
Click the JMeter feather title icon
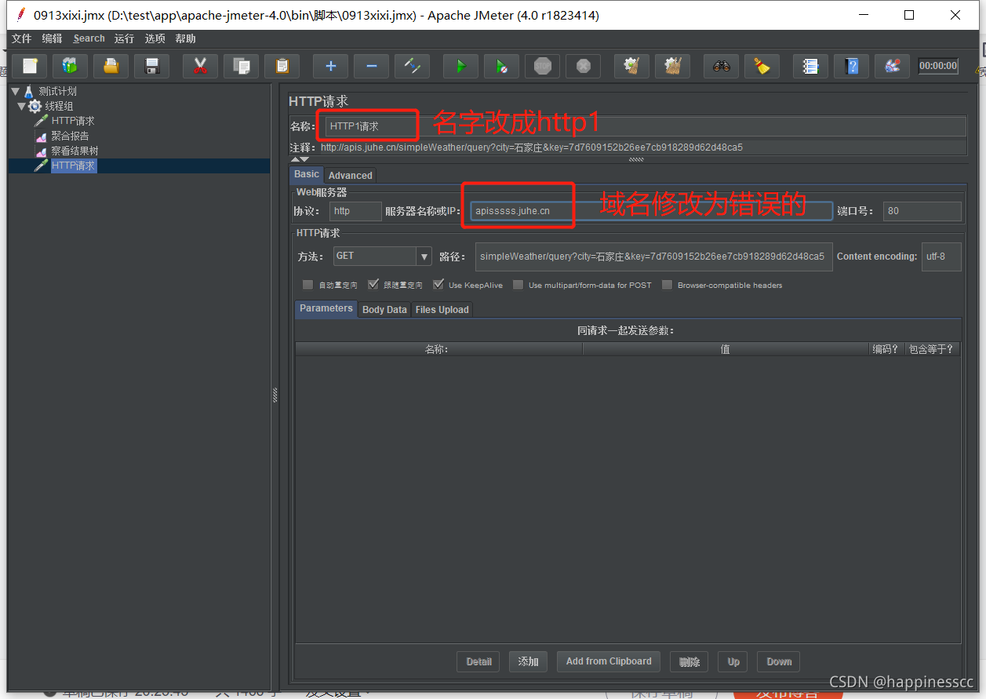click(20, 14)
